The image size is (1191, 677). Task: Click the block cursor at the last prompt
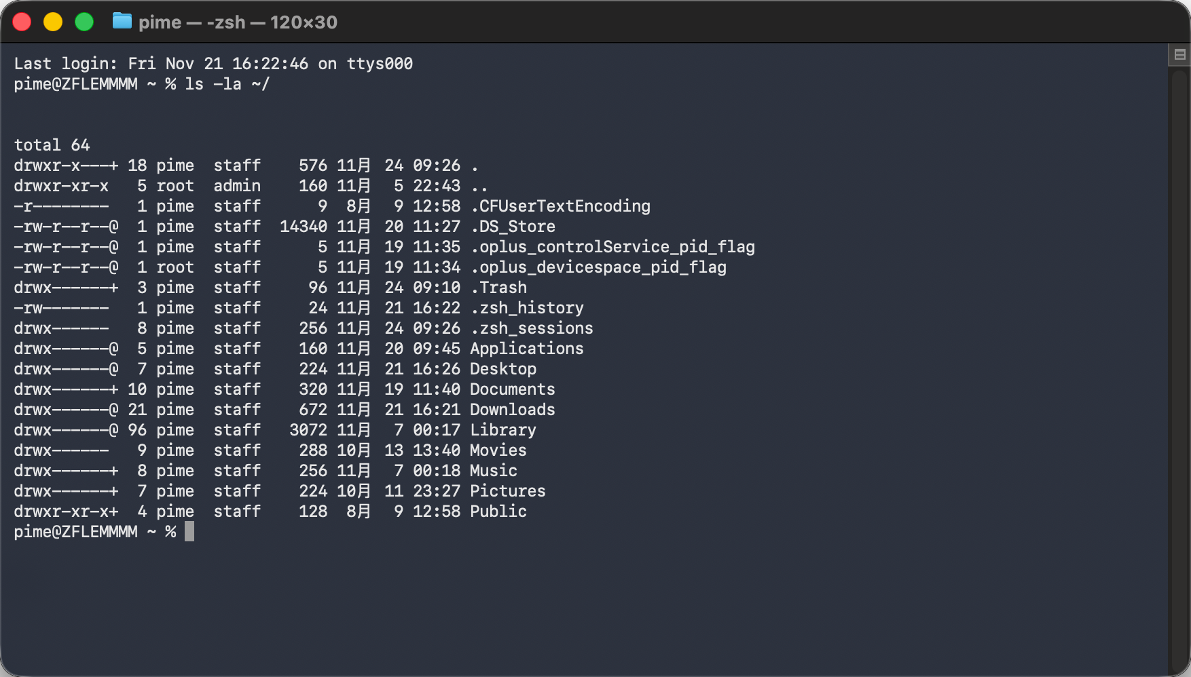[189, 531]
